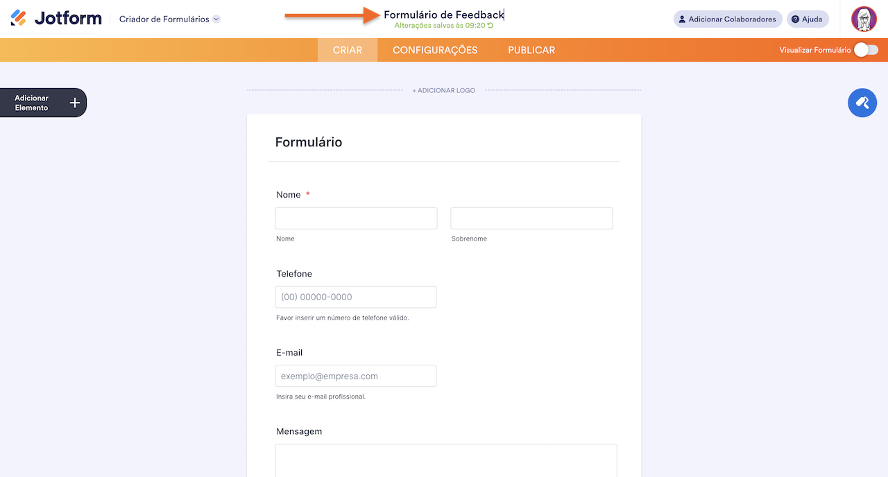
Task: Click the person icon in Adicionar Colaboradores
Action: 682,19
